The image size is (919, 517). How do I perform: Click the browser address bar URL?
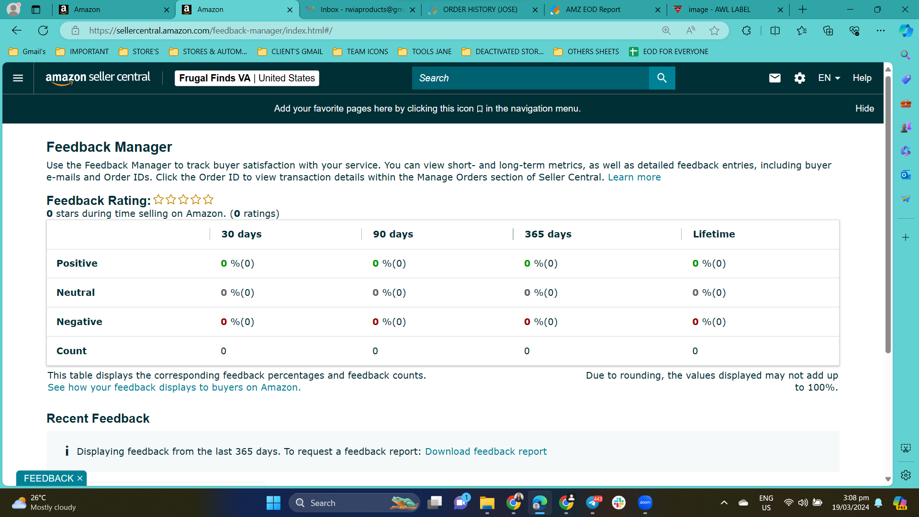click(211, 31)
